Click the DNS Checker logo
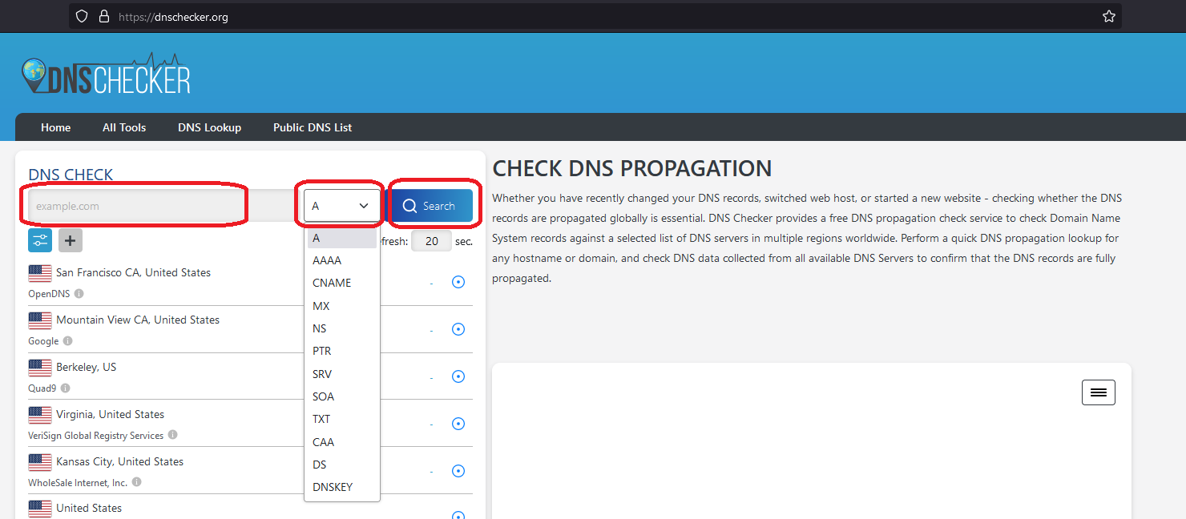The image size is (1186, 519). tap(106, 75)
